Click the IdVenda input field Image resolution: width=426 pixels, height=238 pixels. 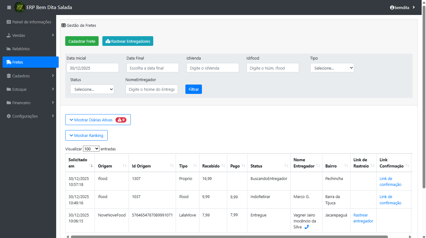(213, 68)
